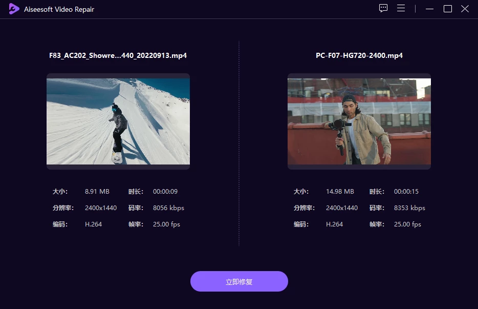Click the 8.91 MB file size value
Viewport: 478px width, 309px height.
point(97,192)
